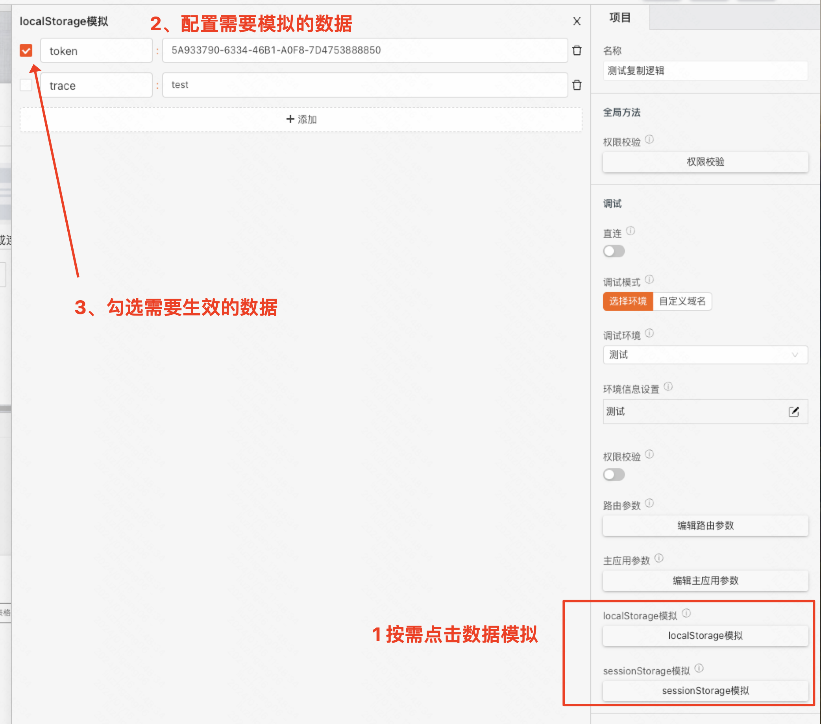
Task: Click the token key input field
Action: [96, 51]
